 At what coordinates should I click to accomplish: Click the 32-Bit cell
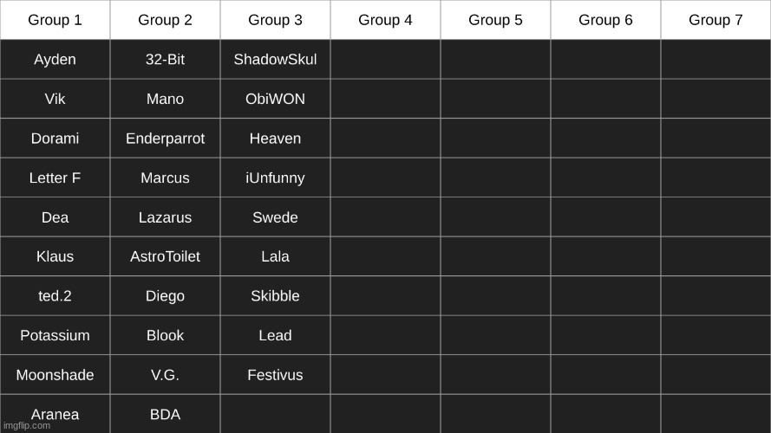[165, 60]
